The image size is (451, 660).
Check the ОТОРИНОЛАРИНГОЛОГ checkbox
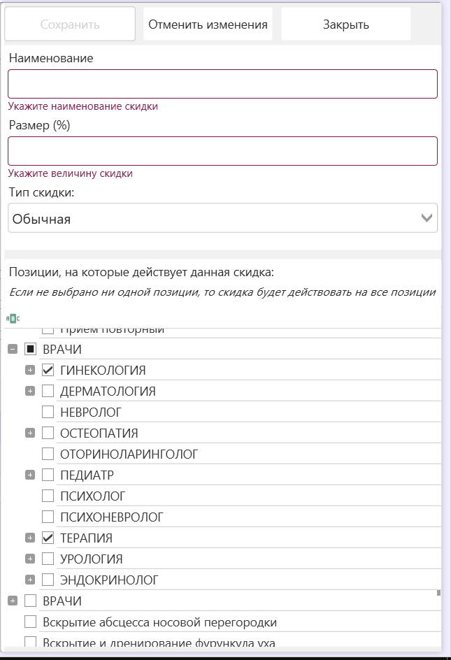(48, 454)
